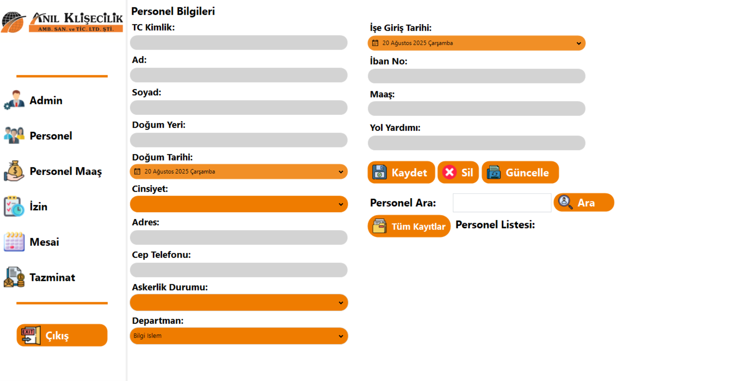Open the Departman dropdown showing Bilgi Islem
Image resolution: width=744 pixels, height=381 pixels.
coord(239,336)
